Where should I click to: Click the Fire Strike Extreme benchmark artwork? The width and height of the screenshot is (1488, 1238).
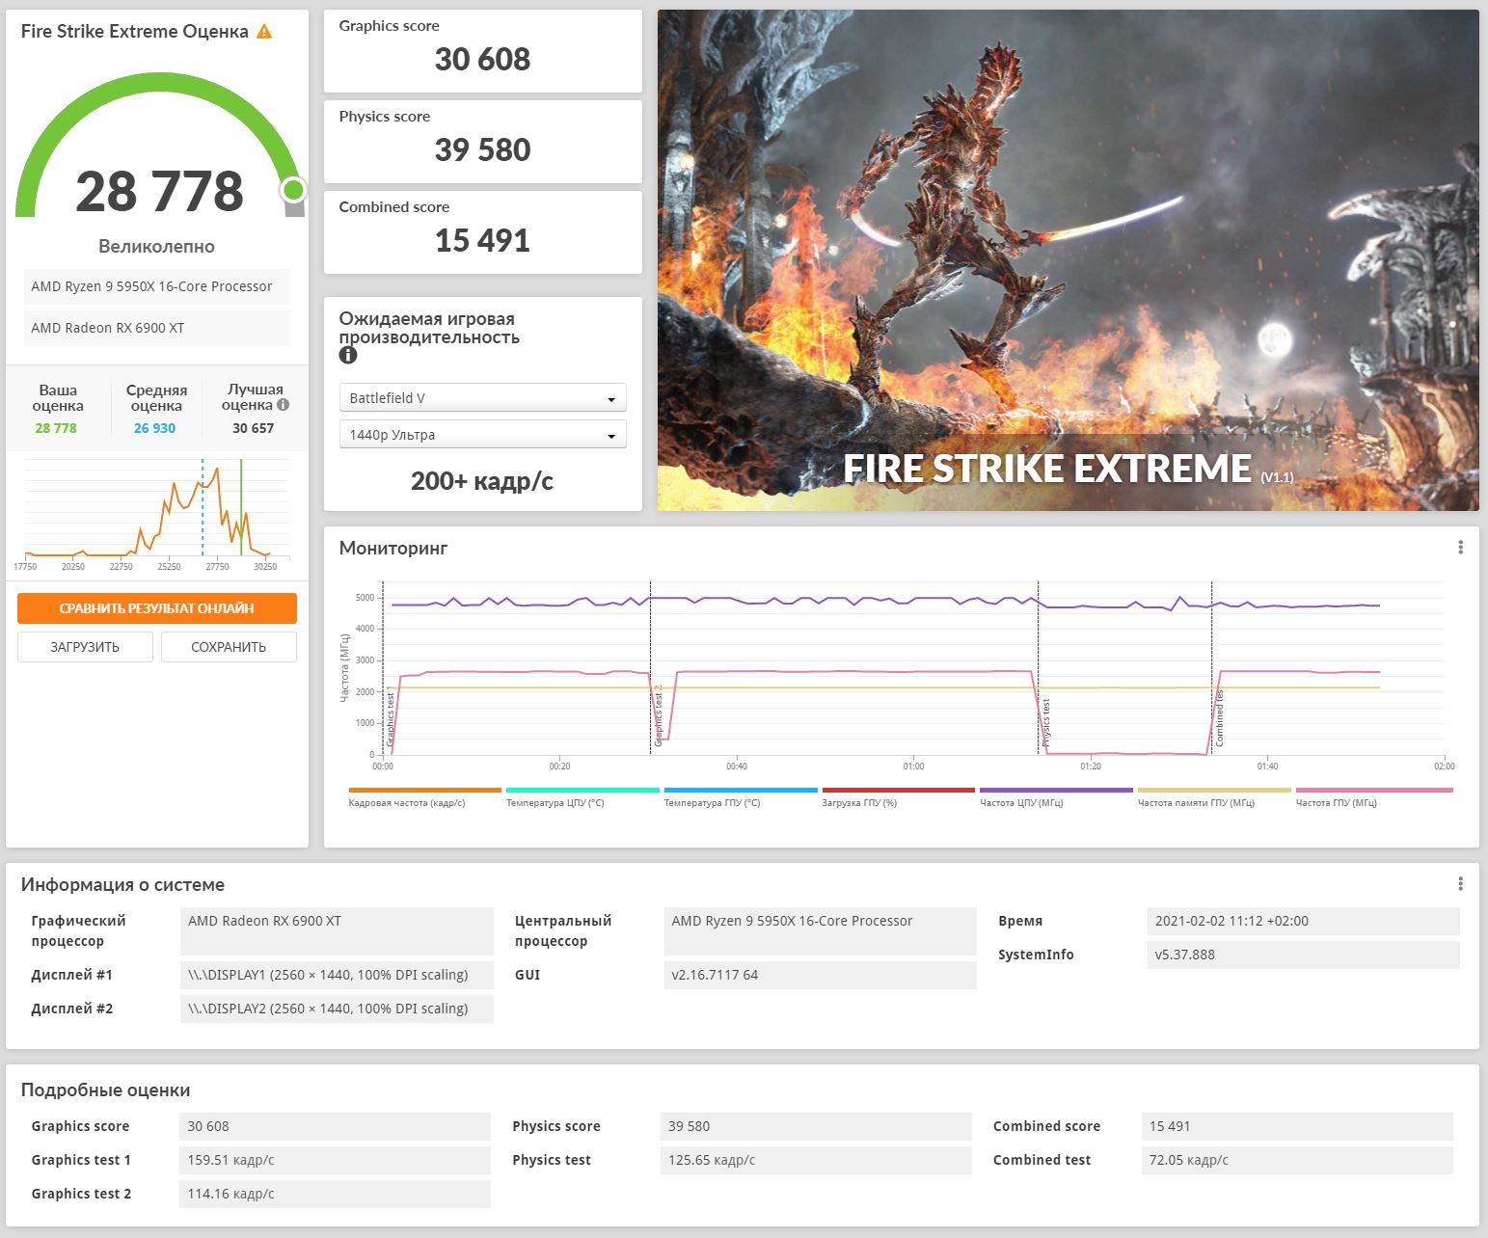coord(1068,260)
